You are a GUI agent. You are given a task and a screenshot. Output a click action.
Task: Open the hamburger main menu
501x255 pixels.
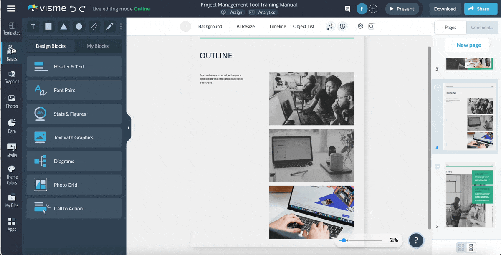point(11,9)
